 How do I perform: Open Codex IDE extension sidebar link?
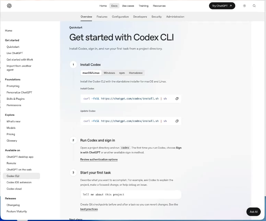(x=19, y=183)
